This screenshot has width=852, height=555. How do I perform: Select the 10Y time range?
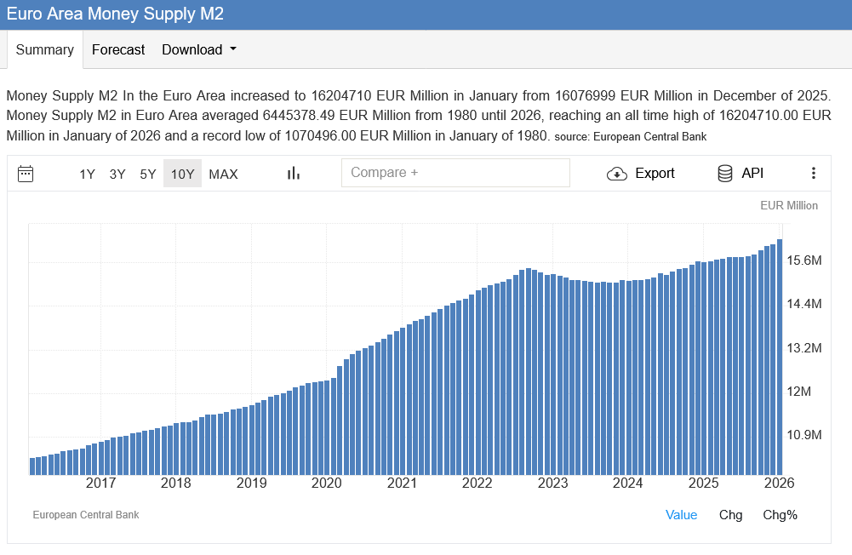click(182, 174)
